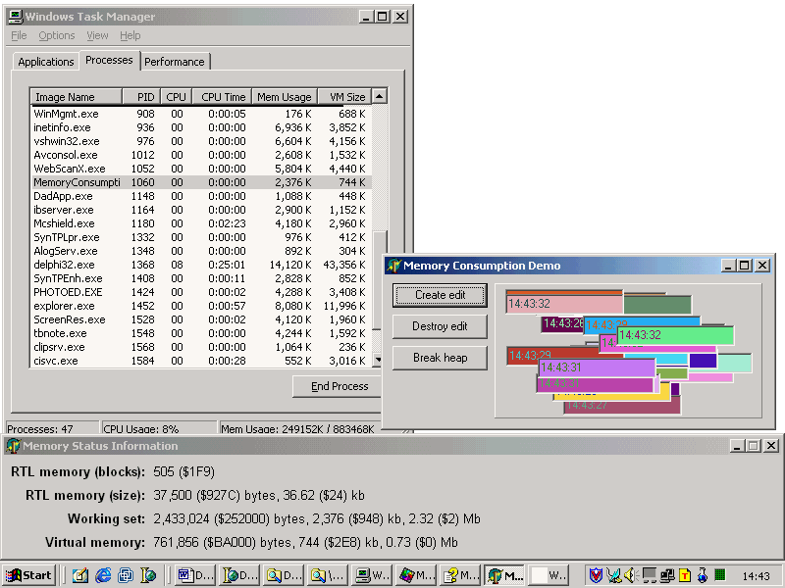The width and height of the screenshot is (785, 588).
Task: Switch to the Applications tab
Action: pos(46,62)
